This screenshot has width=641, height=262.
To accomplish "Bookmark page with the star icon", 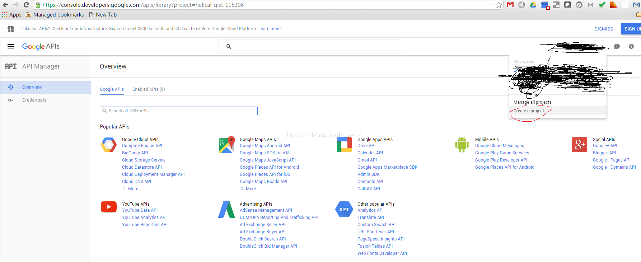I will tap(499, 5).
